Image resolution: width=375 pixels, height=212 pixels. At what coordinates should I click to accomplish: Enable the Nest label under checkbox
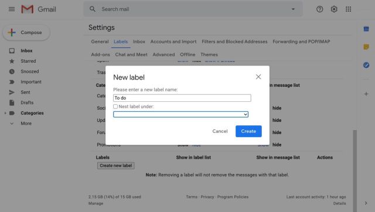point(115,107)
